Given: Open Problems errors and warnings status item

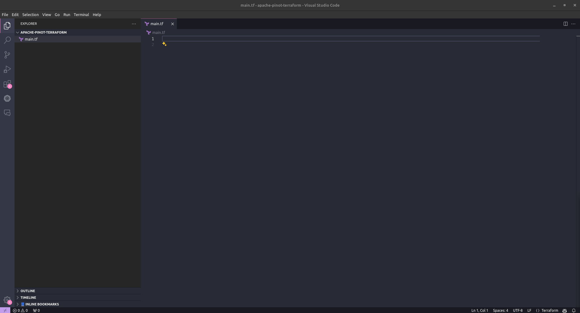Looking at the screenshot, I should 20,310.
